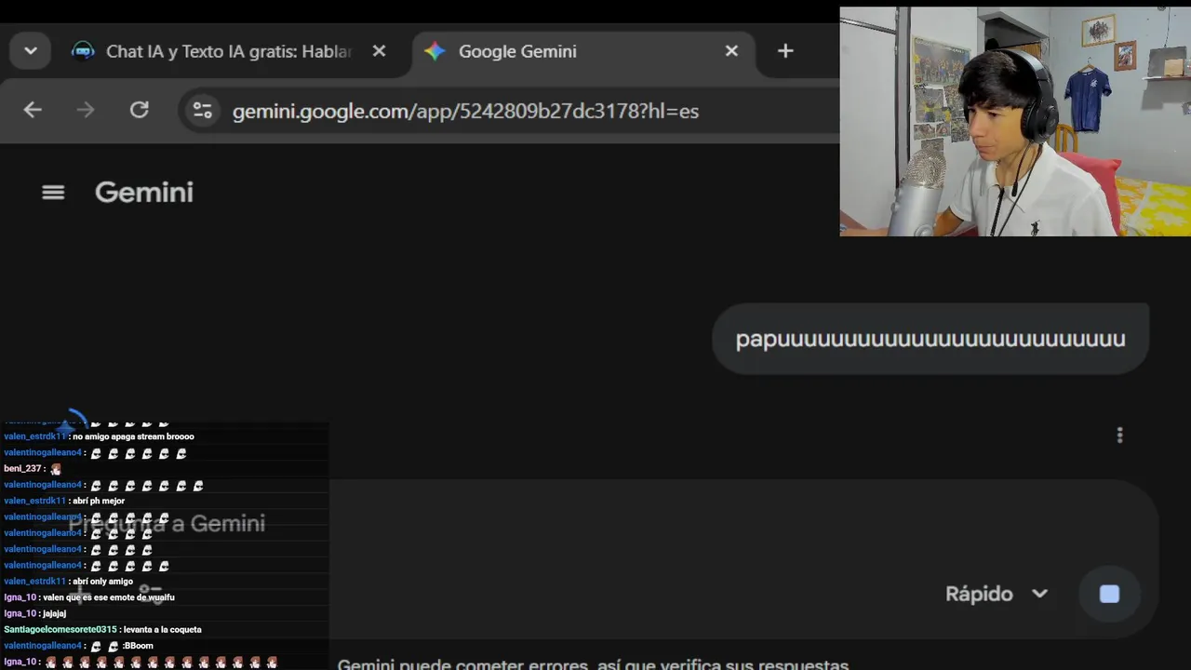Click the Gemini disclaimer about errors text
The width and height of the screenshot is (1191, 670).
click(x=593, y=664)
